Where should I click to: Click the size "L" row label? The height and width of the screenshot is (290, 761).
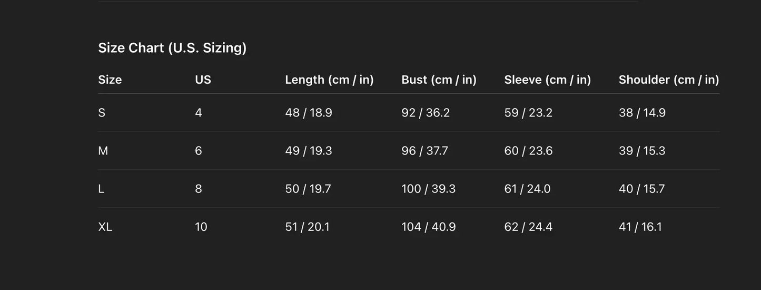[x=101, y=189]
